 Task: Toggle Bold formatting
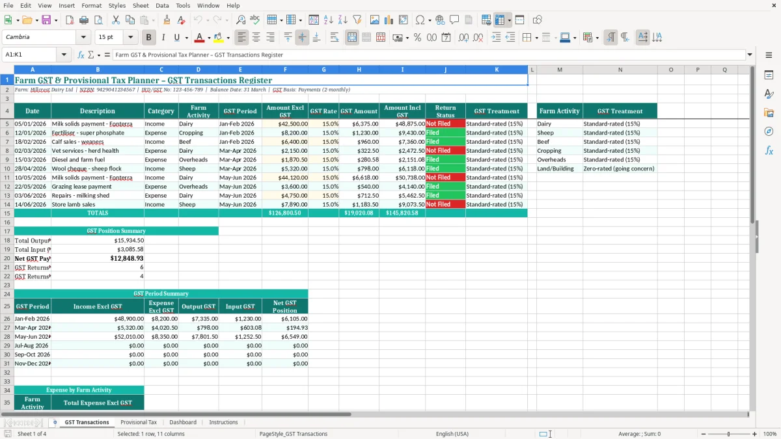coord(149,38)
